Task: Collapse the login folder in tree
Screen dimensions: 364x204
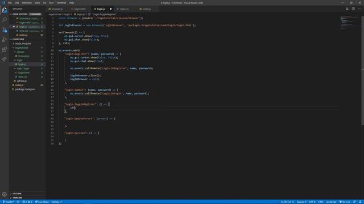Action: point(20,60)
